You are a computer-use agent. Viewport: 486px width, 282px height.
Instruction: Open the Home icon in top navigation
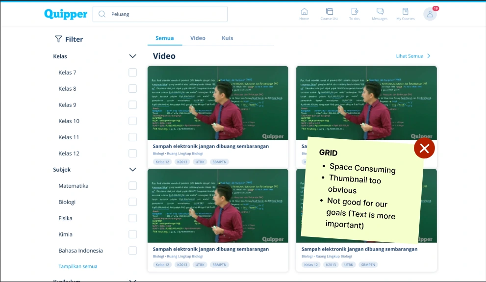[304, 11]
